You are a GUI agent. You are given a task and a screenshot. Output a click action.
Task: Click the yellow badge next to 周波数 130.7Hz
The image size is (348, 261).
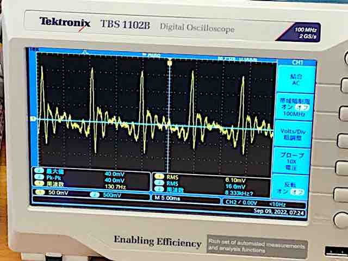tap(39, 183)
